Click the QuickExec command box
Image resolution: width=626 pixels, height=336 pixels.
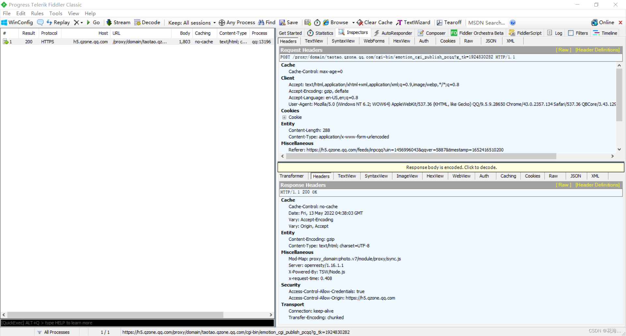coord(138,323)
